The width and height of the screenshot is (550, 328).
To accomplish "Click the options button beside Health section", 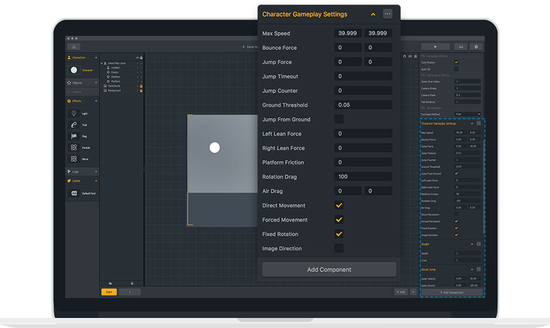I will pos(478,244).
